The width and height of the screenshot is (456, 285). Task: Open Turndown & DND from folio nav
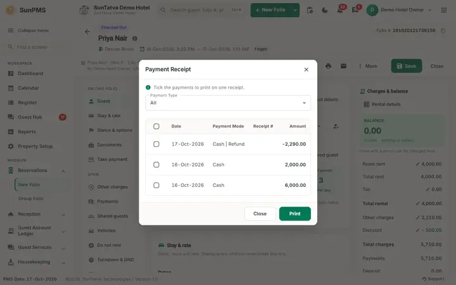(x=115, y=260)
